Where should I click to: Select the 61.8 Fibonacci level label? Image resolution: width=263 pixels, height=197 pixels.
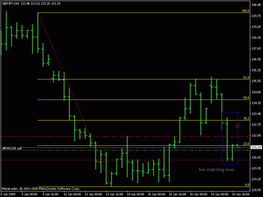tap(246, 77)
